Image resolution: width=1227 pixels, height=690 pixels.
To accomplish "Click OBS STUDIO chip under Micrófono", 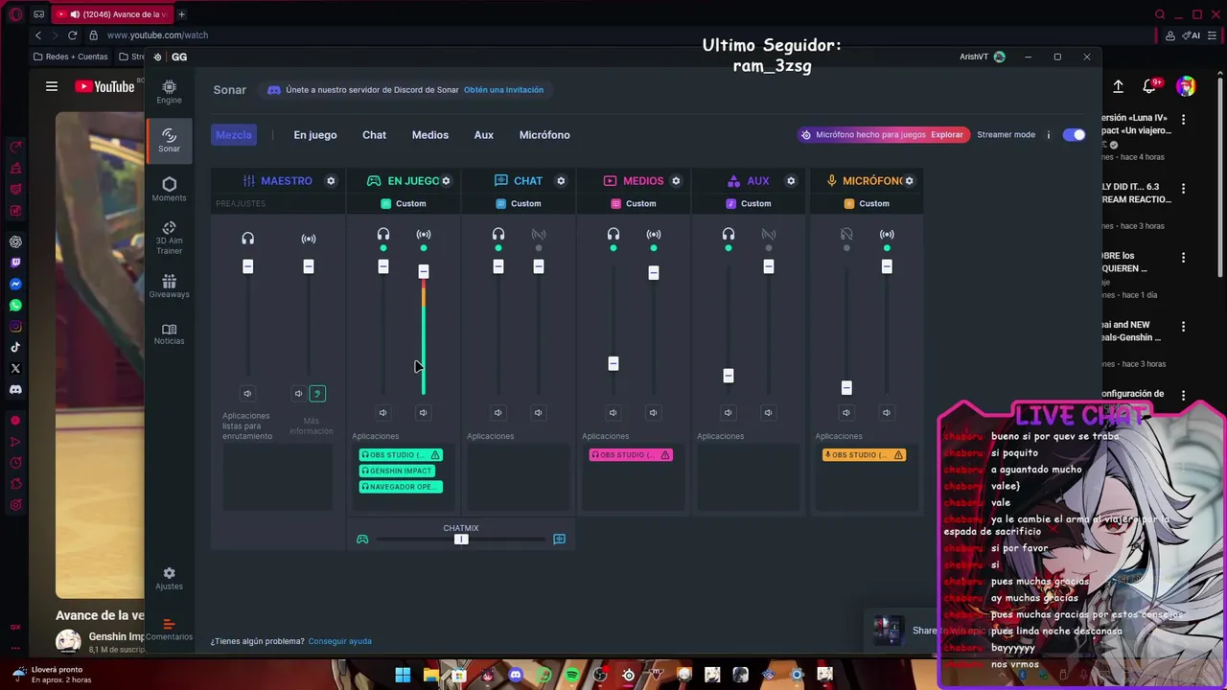I will (864, 455).
